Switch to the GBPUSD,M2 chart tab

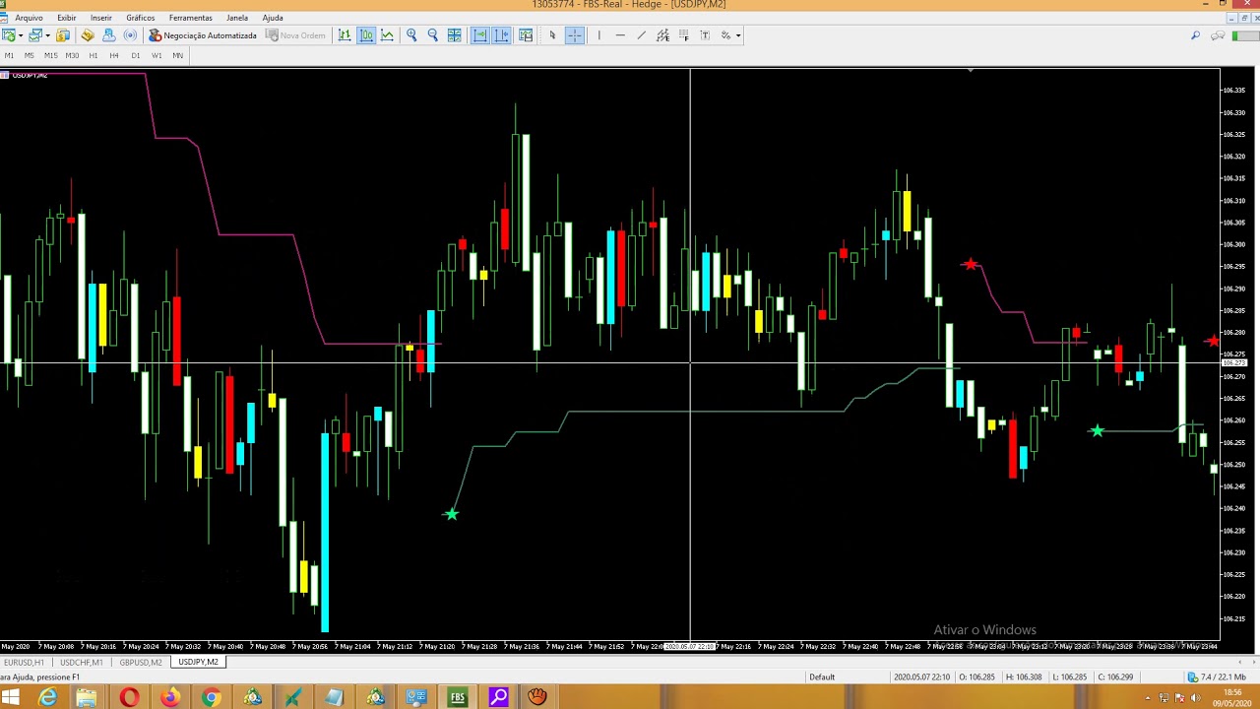click(x=141, y=663)
